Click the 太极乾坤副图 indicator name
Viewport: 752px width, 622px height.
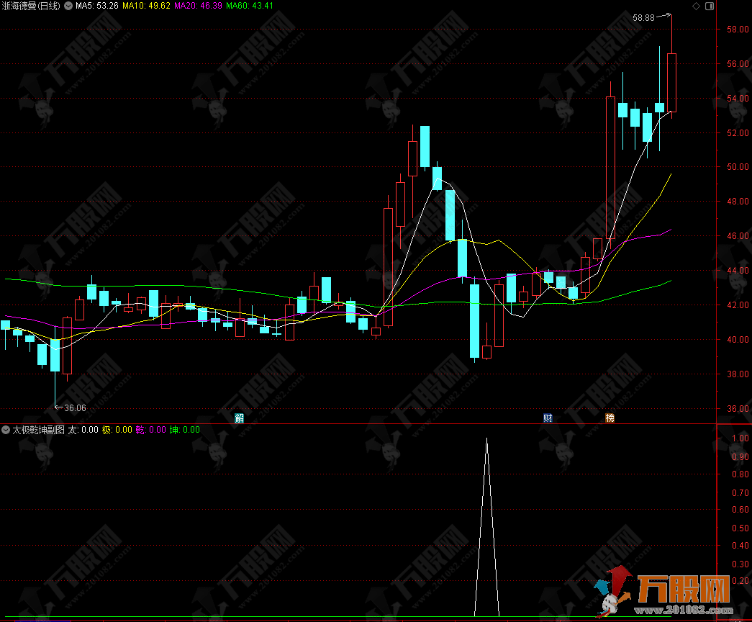click(x=38, y=430)
